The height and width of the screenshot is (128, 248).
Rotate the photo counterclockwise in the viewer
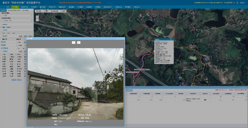click(x=73, y=42)
